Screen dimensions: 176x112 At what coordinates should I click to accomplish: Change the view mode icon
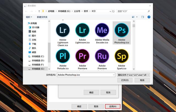coord(133,17)
